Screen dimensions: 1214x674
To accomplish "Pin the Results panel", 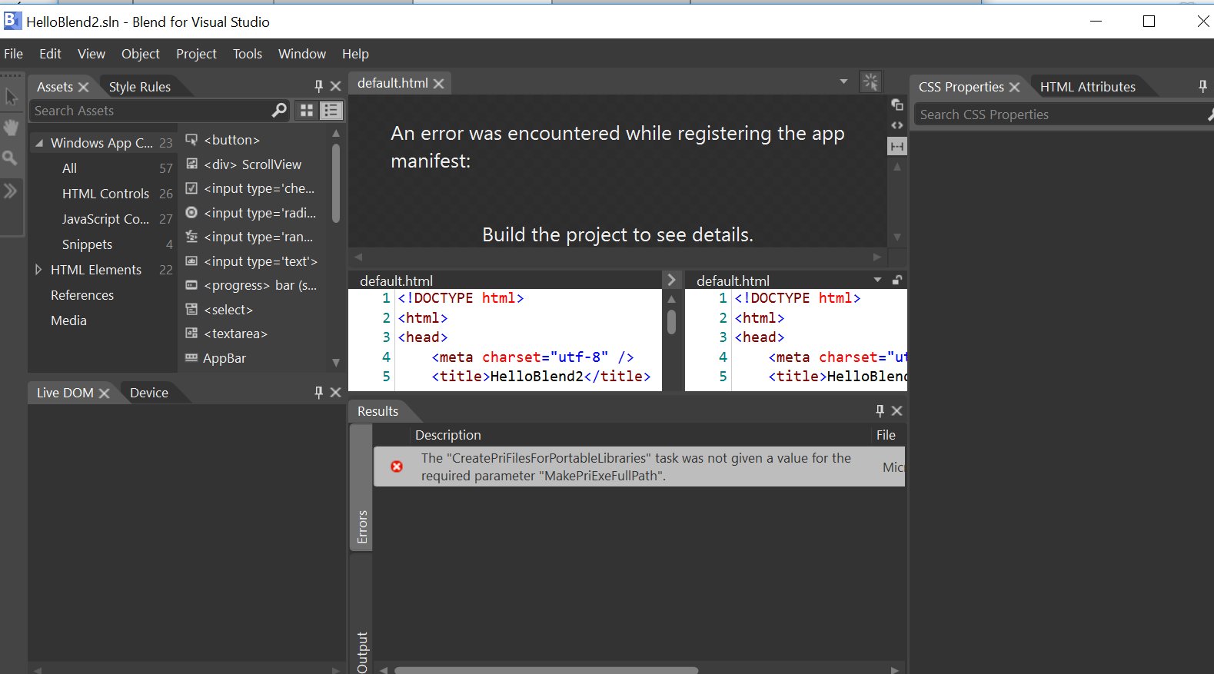I will pos(880,411).
